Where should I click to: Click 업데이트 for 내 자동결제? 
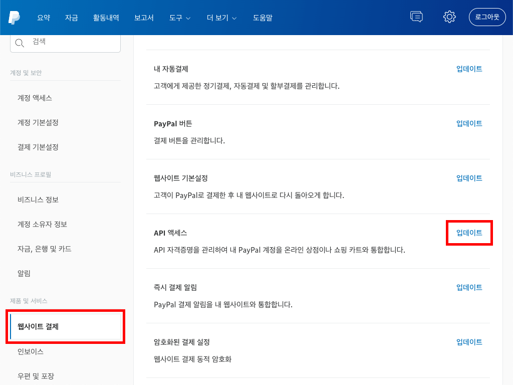[469, 69]
